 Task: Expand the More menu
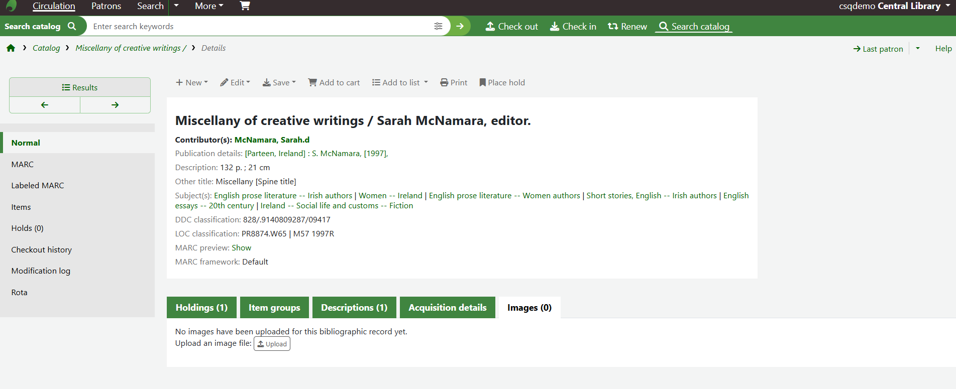pyautogui.click(x=209, y=6)
